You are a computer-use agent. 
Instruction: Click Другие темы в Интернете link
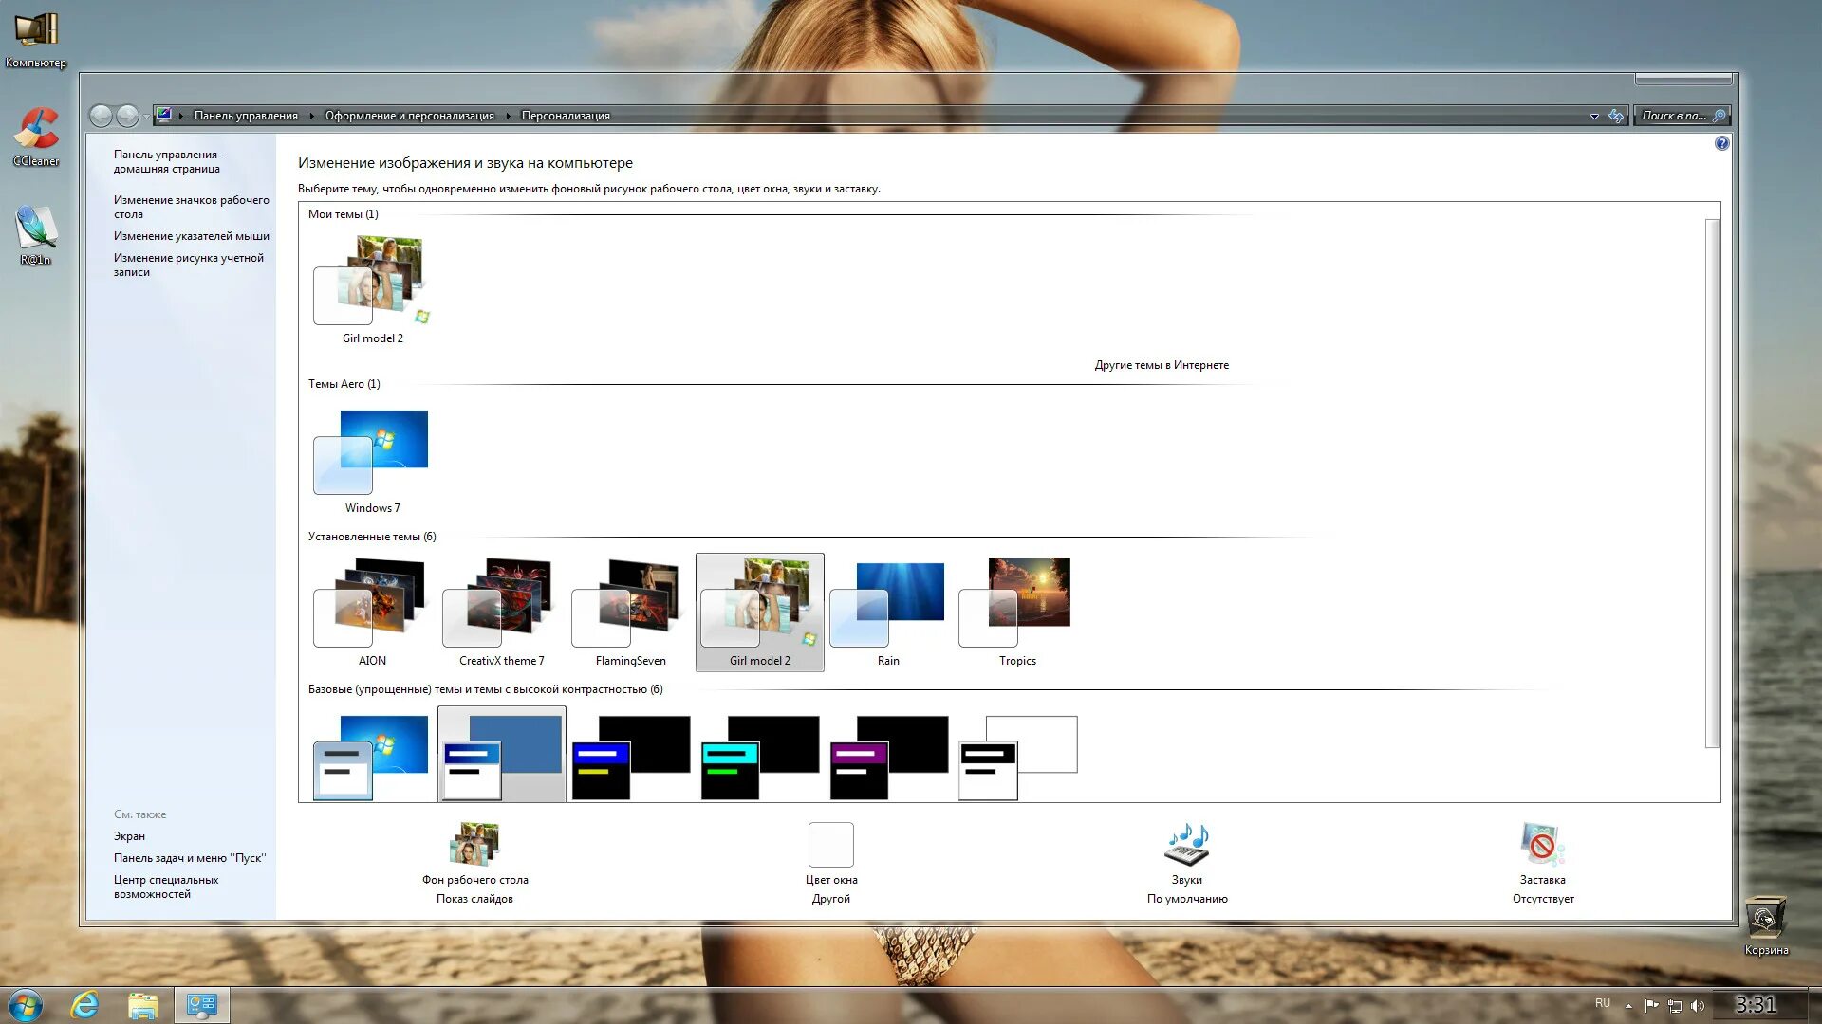pos(1162,364)
